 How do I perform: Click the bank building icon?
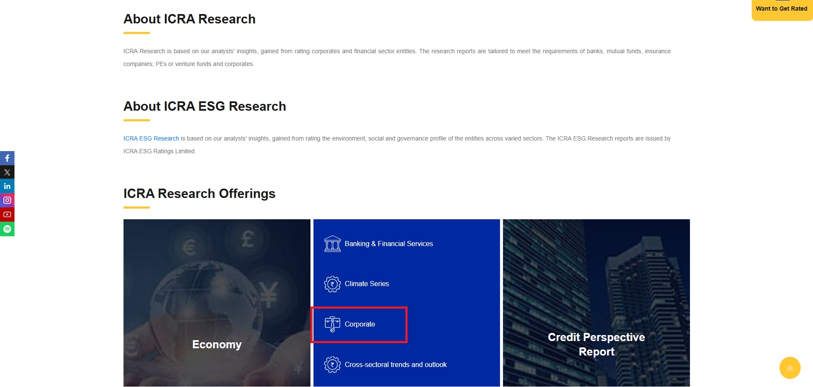point(332,244)
